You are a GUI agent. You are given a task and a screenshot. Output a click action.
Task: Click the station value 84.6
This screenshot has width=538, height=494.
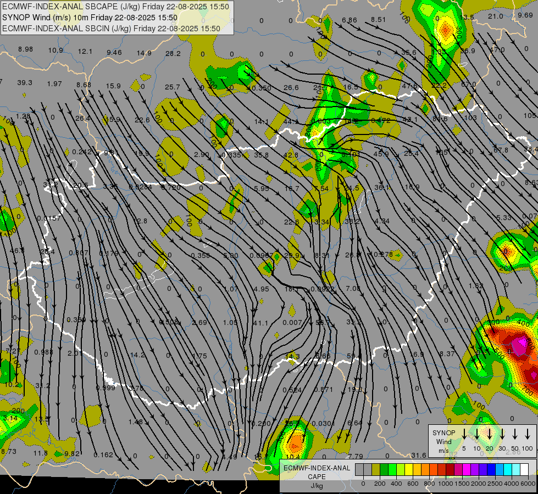pyautogui.click(x=440, y=119)
